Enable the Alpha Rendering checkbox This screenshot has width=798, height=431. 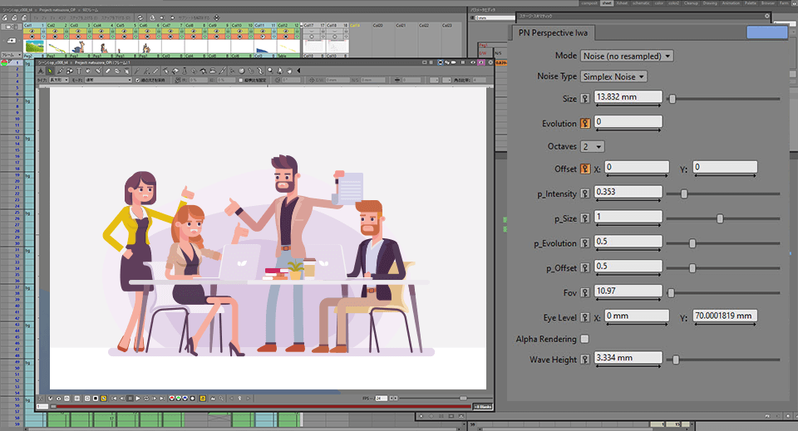(x=584, y=339)
